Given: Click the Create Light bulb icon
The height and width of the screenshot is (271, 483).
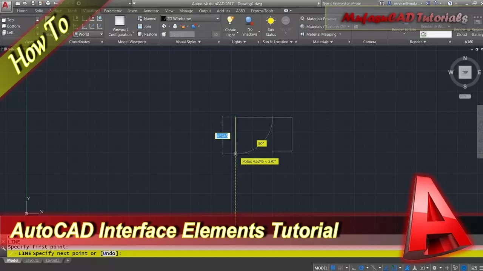Looking at the screenshot, I should click(231, 21).
